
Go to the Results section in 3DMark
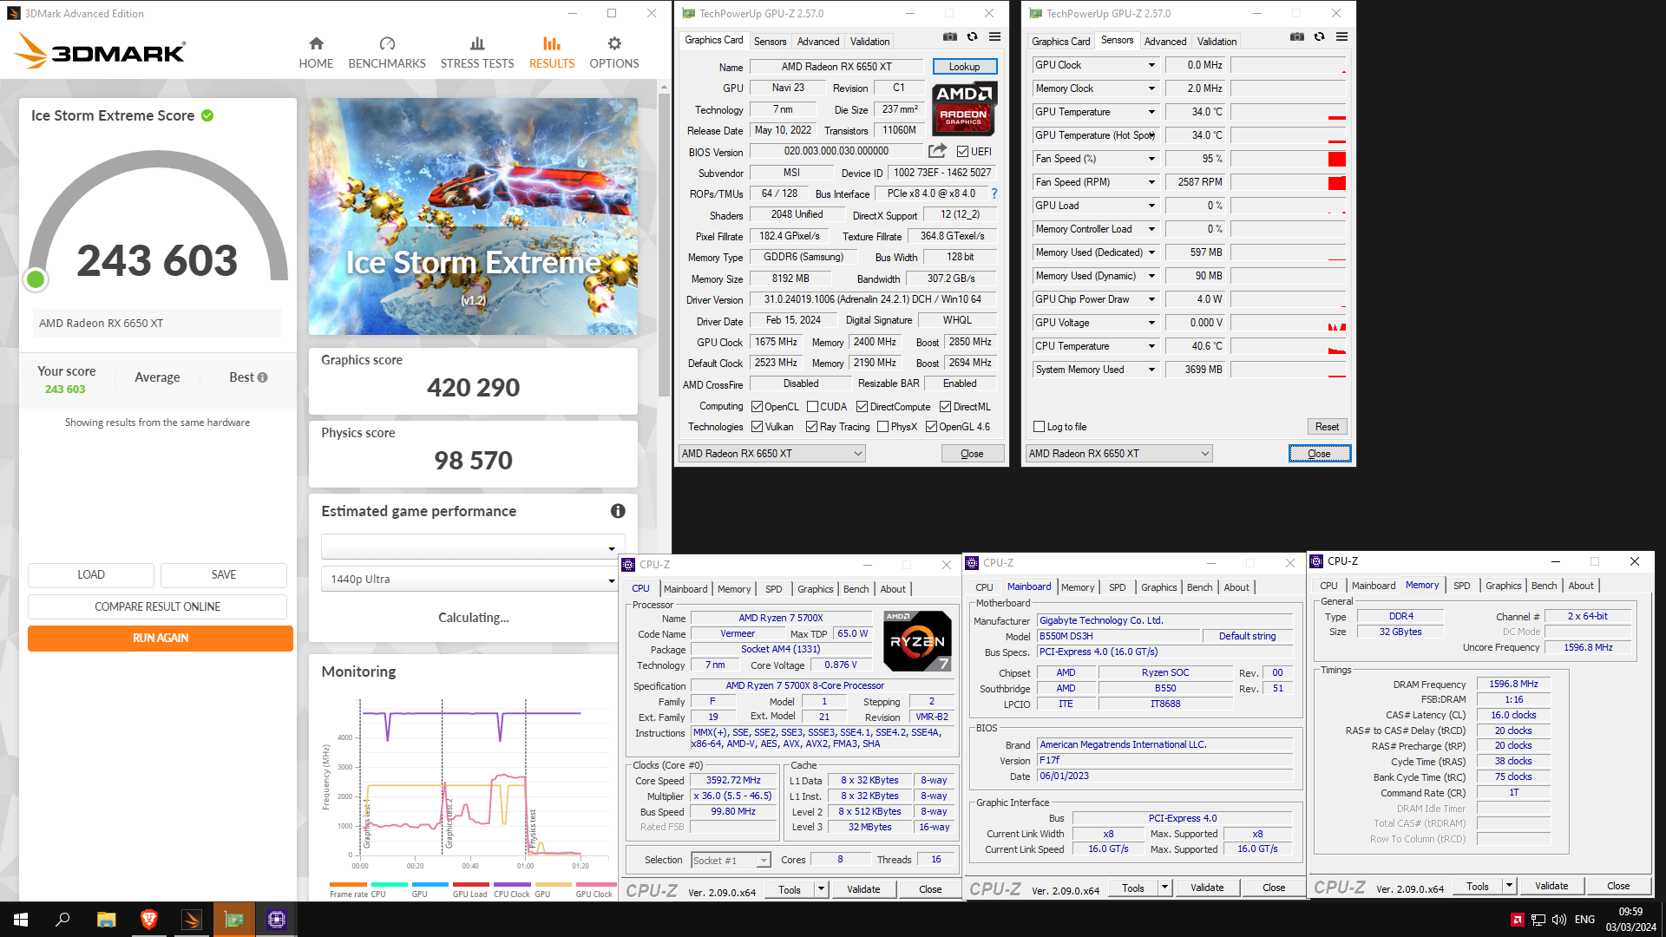click(x=552, y=51)
